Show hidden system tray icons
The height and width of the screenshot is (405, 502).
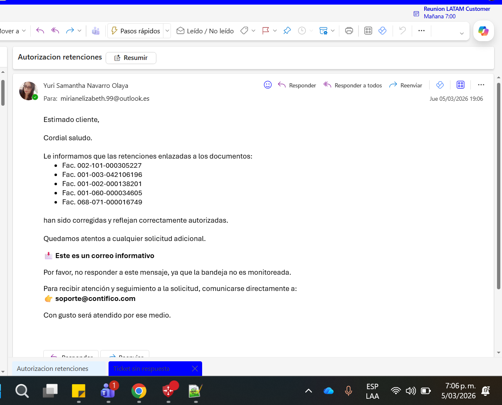(309, 391)
